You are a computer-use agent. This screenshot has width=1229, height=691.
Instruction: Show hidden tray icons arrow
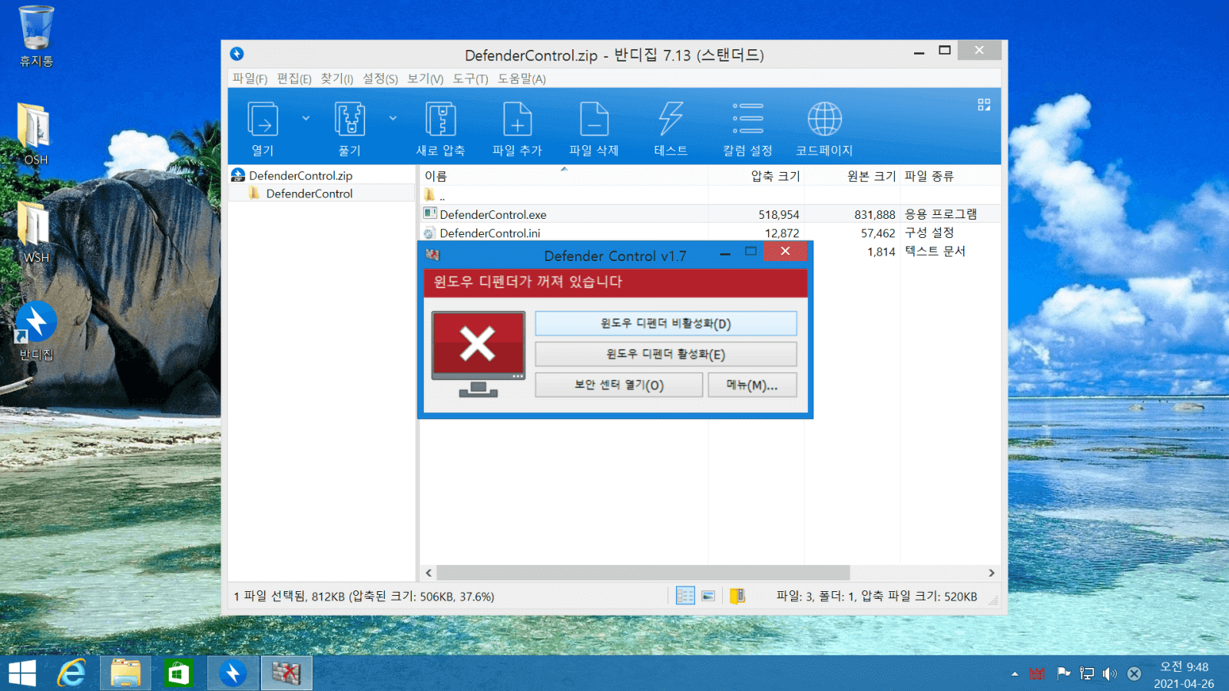click(1015, 674)
